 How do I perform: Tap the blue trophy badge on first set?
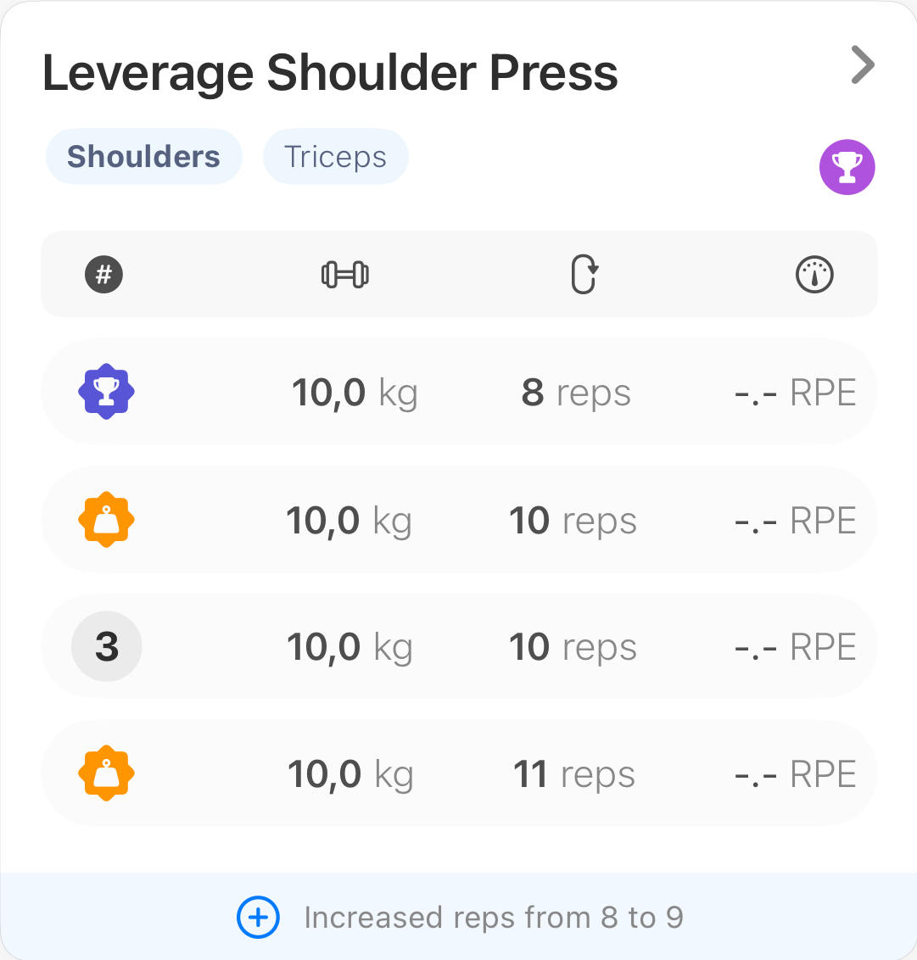tap(106, 392)
